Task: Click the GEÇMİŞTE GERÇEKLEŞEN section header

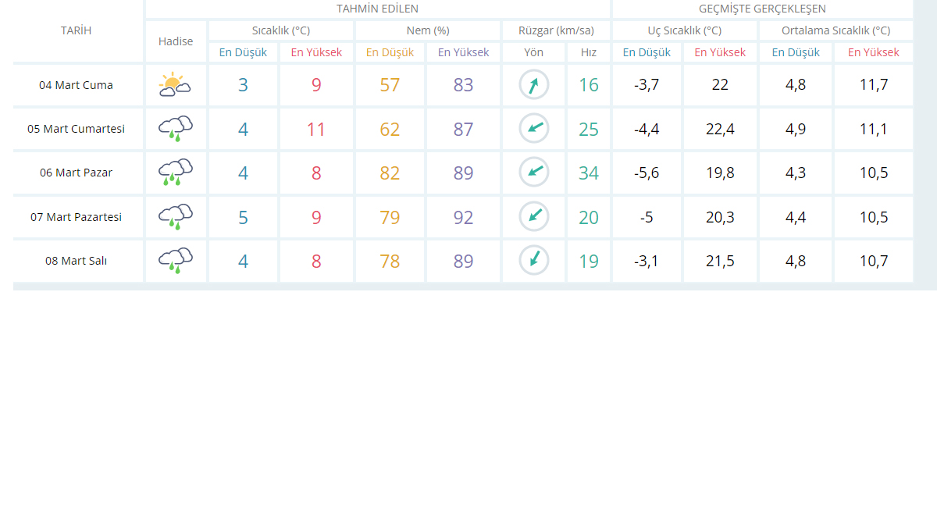Action: pyautogui.click(x=762, y=9)
